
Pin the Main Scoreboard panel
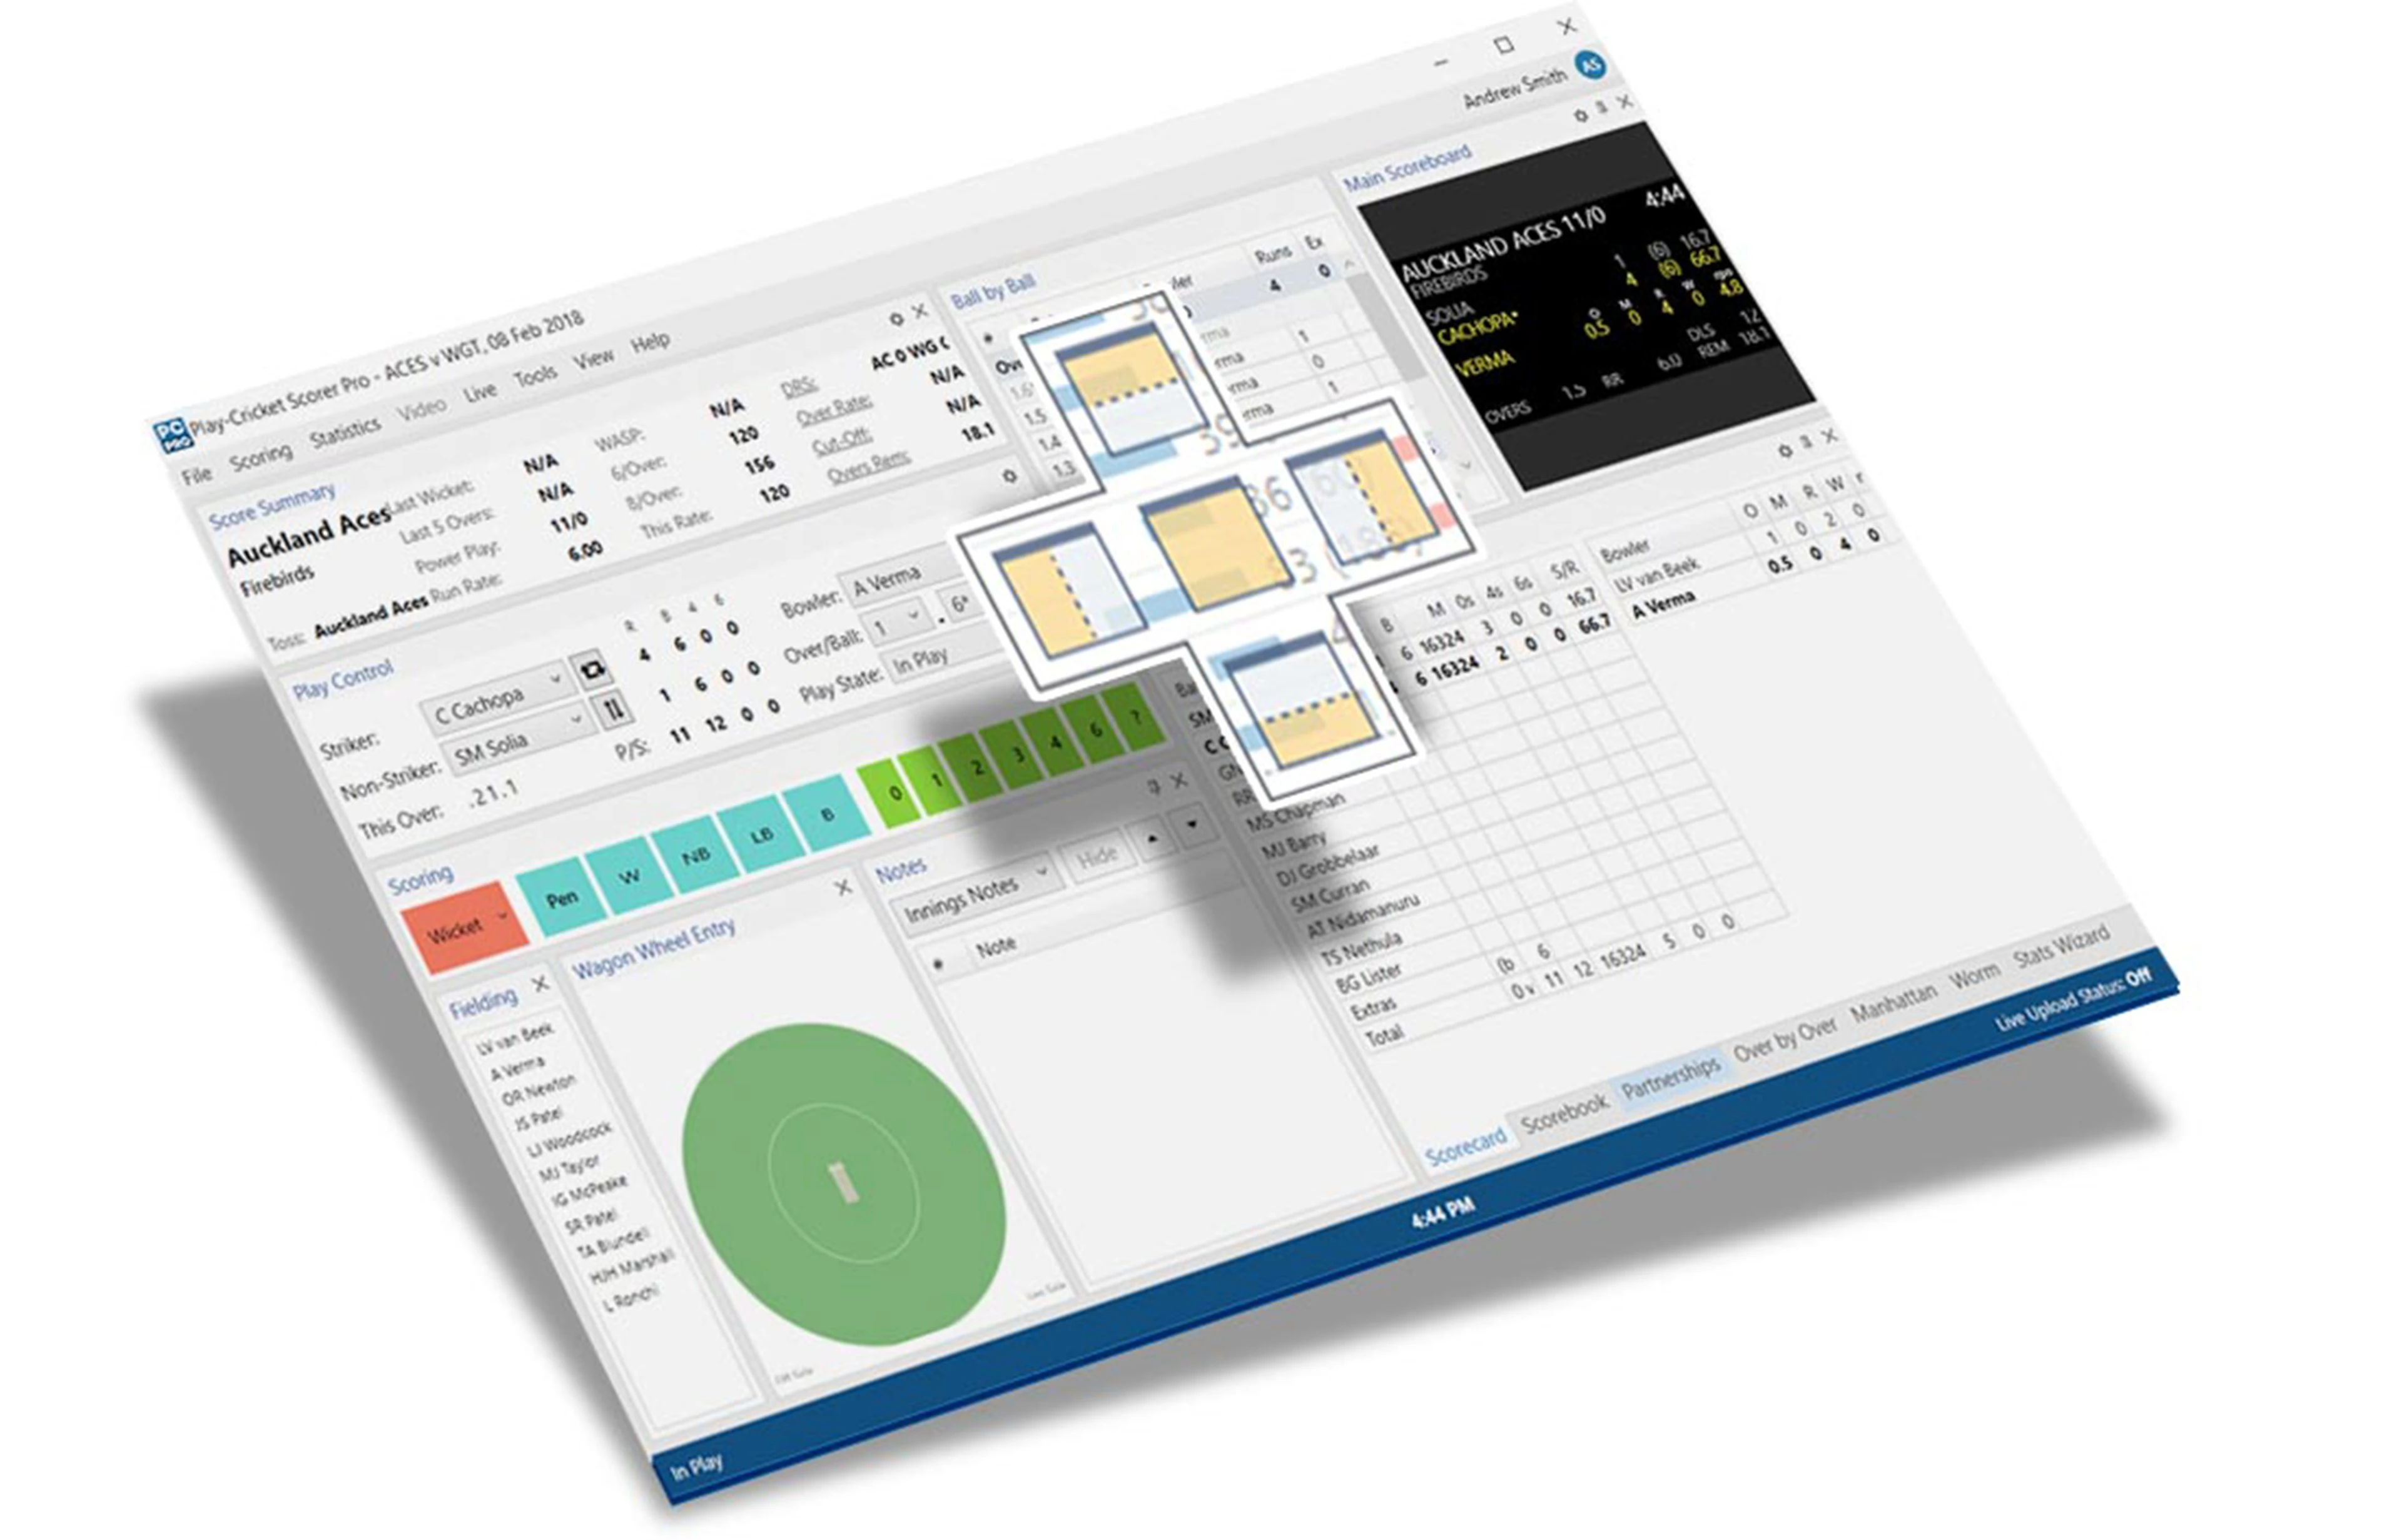(x=1602, y=107)
